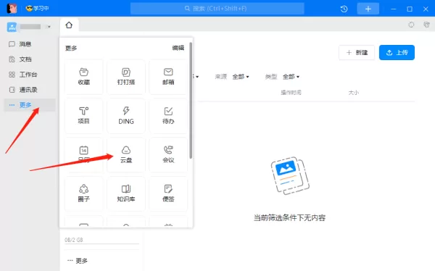Image resolution: width=435 pixels, height=271 pixels.
Task: Click the 新建 (New) button
Action: 357,53
